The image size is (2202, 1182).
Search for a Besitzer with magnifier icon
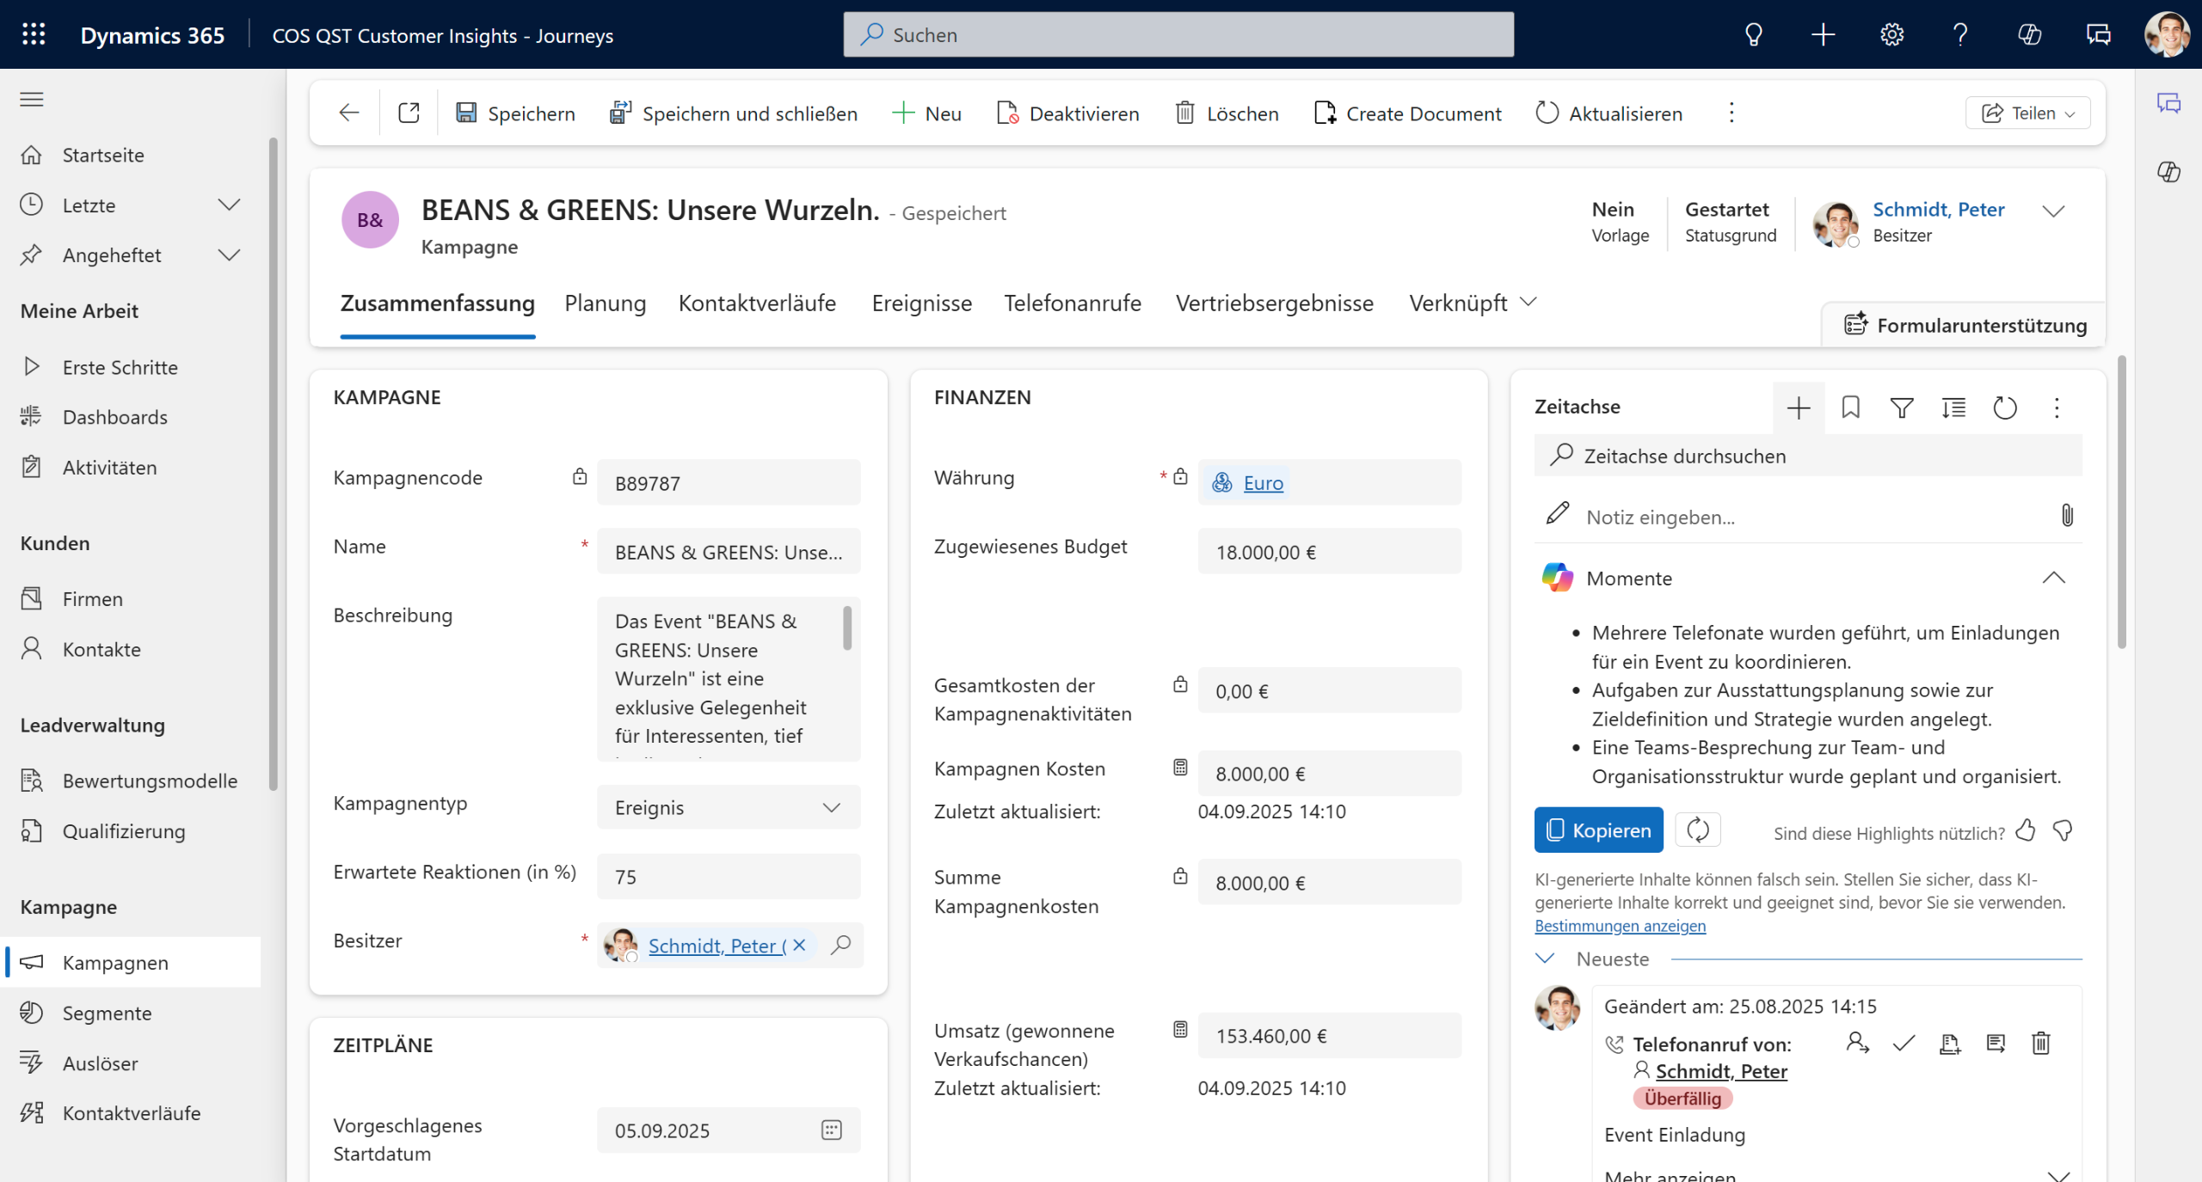840,946
